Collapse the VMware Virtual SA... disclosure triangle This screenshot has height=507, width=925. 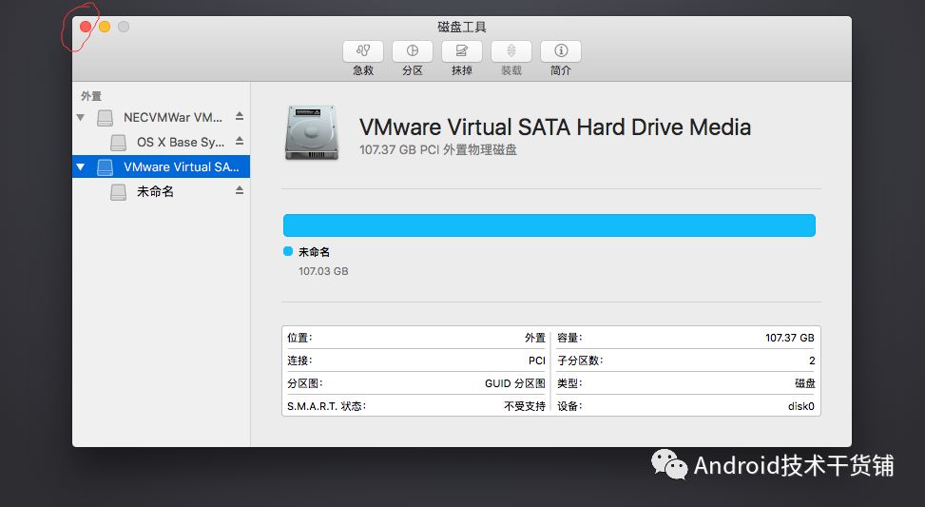pyautogui.click(x=81, y=167)
